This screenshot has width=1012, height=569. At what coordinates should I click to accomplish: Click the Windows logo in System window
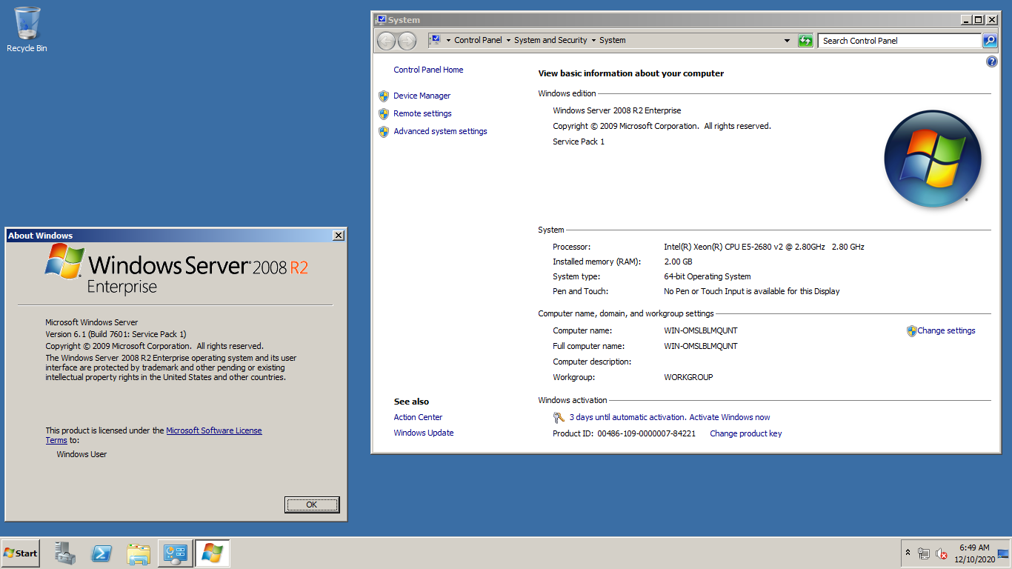933,159
